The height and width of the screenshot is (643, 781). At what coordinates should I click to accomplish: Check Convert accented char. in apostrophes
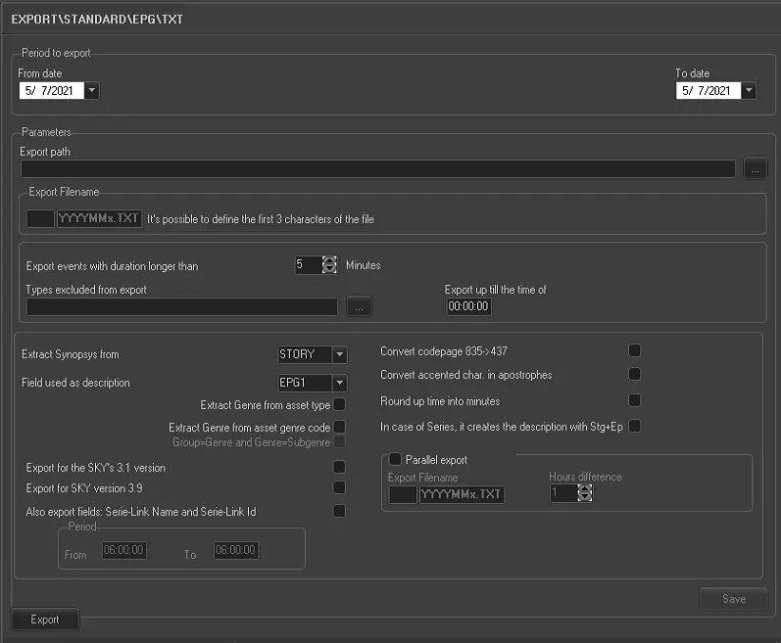click(x=634, y=375)
